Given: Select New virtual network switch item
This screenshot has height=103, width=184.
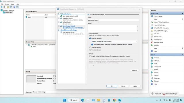Looking at the screenshot, I should [70, 16].
